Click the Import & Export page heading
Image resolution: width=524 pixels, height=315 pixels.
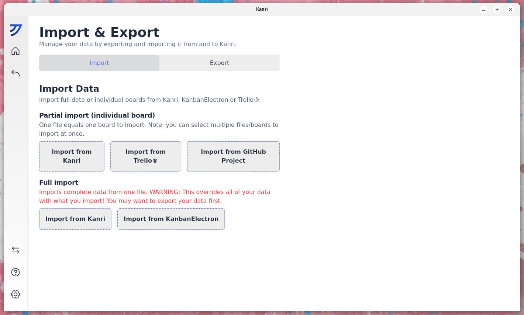tap(99, 32)
